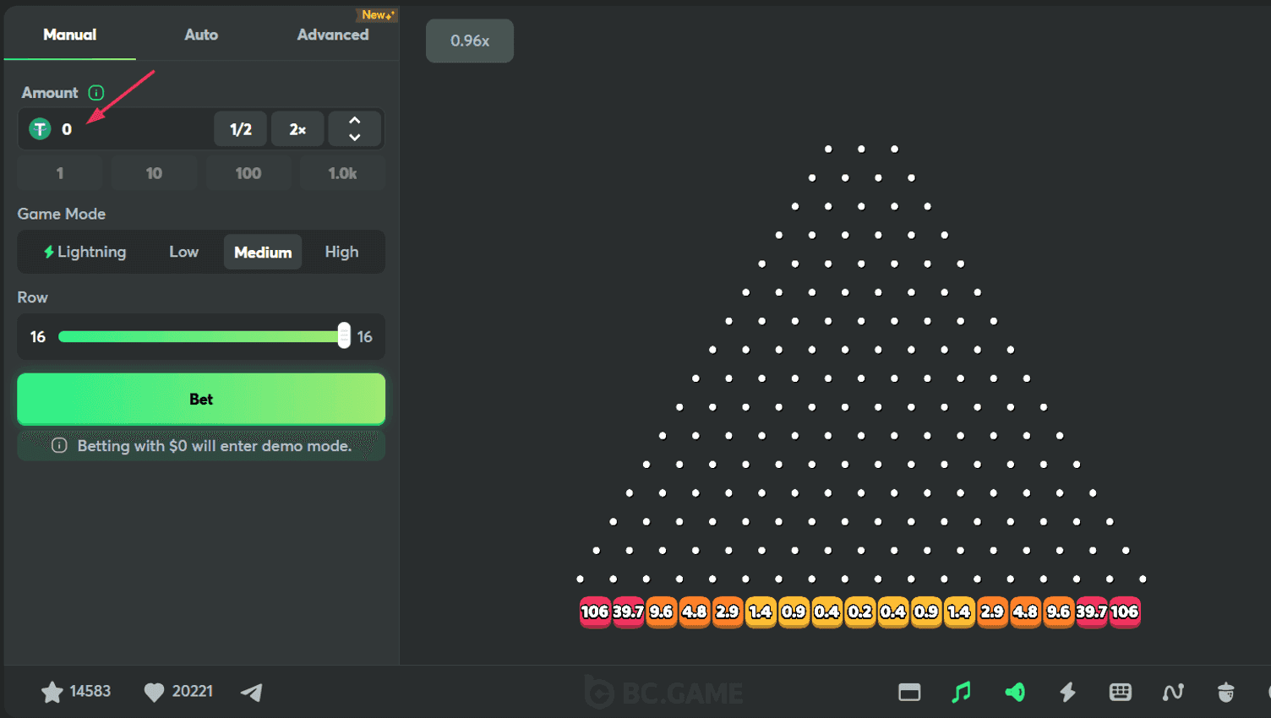This screenshot has width=1271, height=718.
Task: Click the lightning bolt icon in bottom bar
Action: point(1068,693)
